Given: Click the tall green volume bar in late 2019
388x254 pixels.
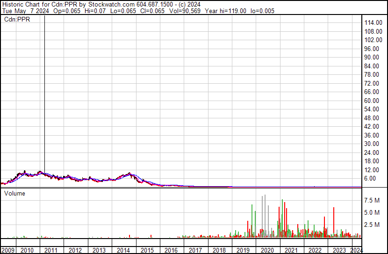Looking at the screenshot, I should pyautogui.click(x=252, y=221).
